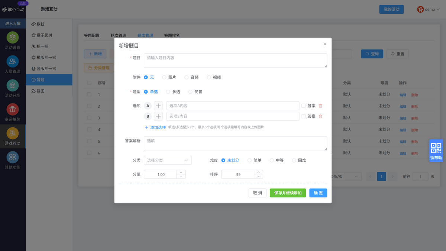This screenshot has height=251, width=446.
Task: Click 我的活动 button in header
Action: pos(392,9)
